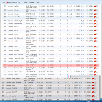Click broker 'ЗАО "ФИНАМ"' in Gibson row

31,14
